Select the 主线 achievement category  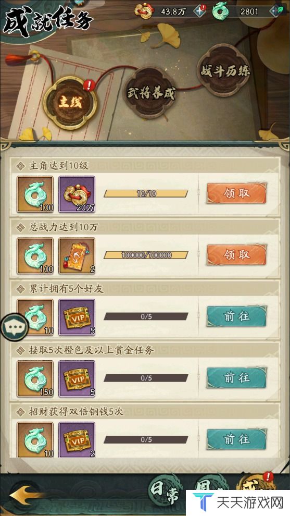pyautogui.click(x=70, y=103)
